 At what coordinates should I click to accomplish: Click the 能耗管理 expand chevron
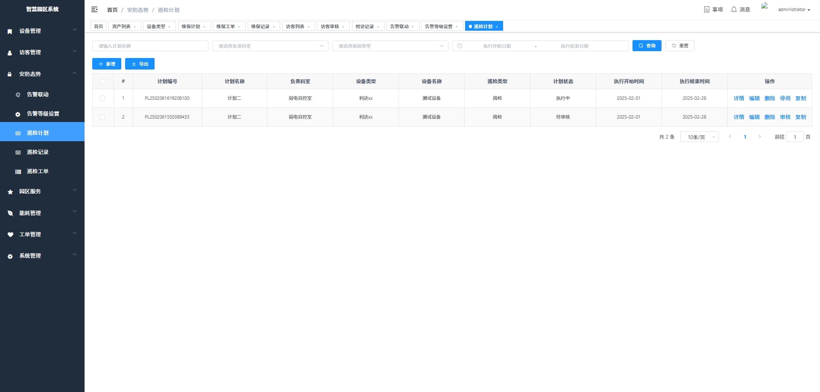click(74, 212)
